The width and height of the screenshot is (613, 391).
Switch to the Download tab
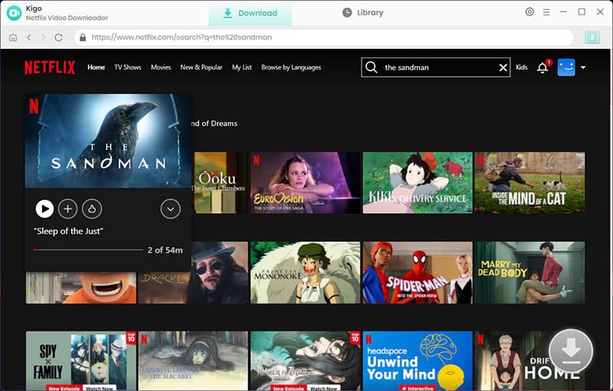(251, 13)
